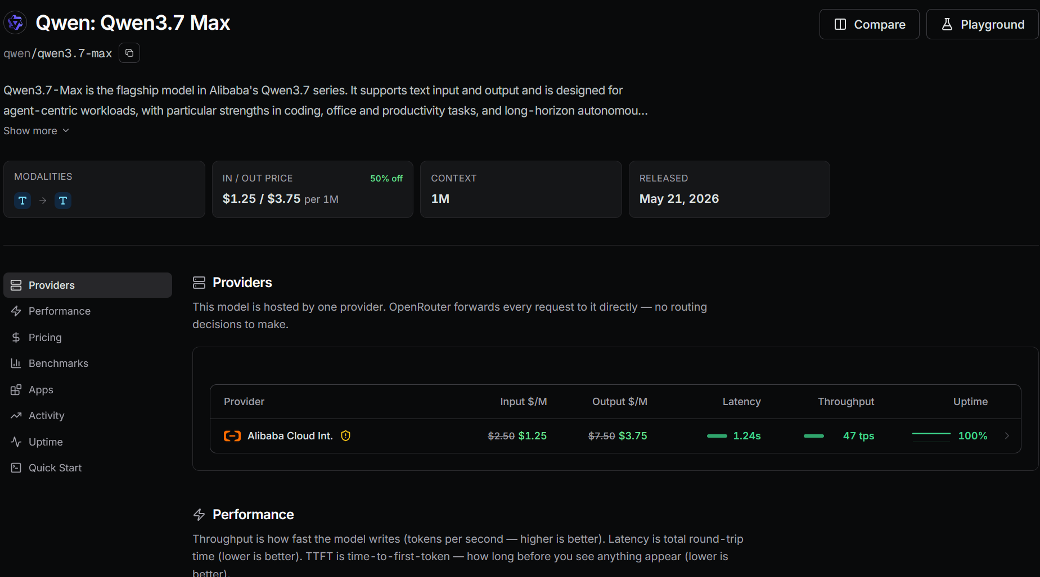Image resolution: width=1040 pixels, height=577 pixels.
Task: Launch the Playground
Action: [x=982, y=24]
